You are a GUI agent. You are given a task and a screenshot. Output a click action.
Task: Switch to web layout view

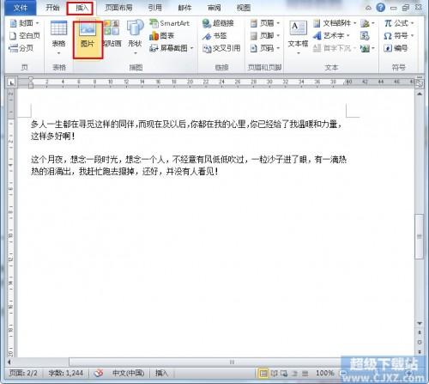tap(284, 373)
